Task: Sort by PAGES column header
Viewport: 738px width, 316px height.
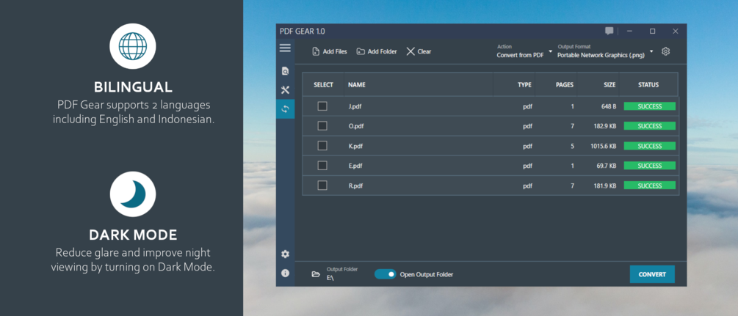Action: pyautogui.click(x=564, y=85)
